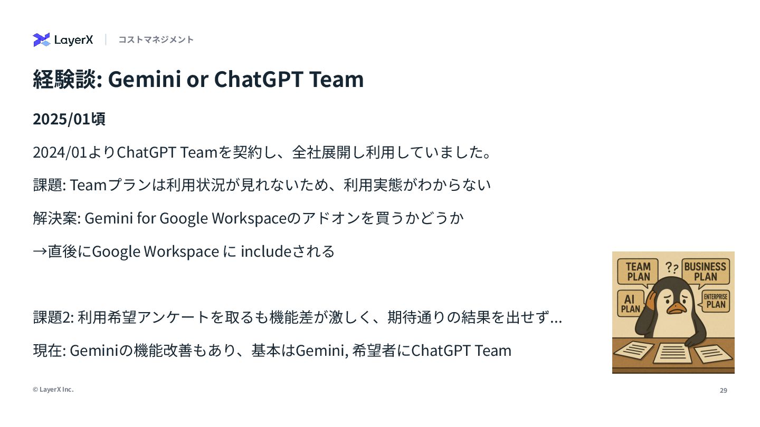Click the arrow line about Google Workspace include

184,251
